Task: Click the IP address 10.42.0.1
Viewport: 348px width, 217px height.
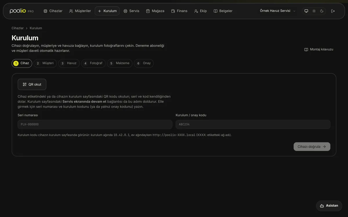Action: [122, 135]
